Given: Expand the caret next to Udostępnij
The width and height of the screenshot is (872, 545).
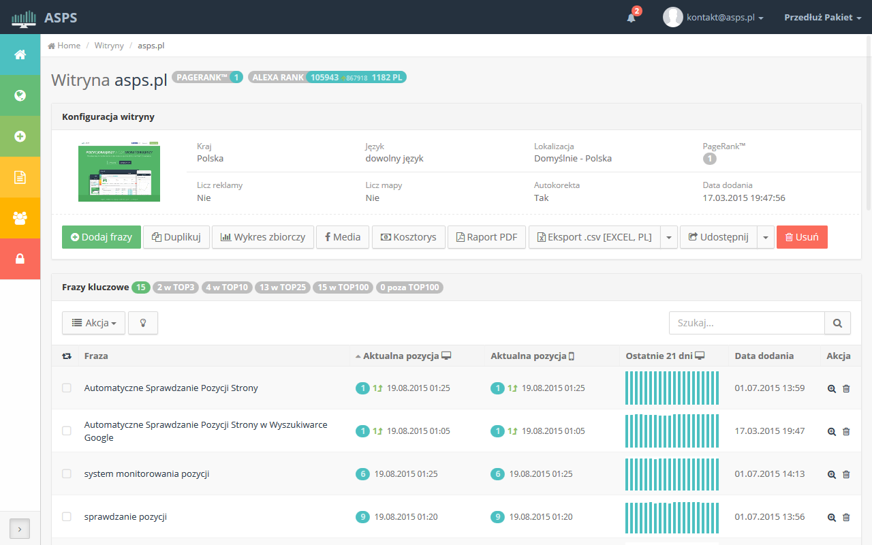Looking at the screenshot, I should [x=766, y=237].
